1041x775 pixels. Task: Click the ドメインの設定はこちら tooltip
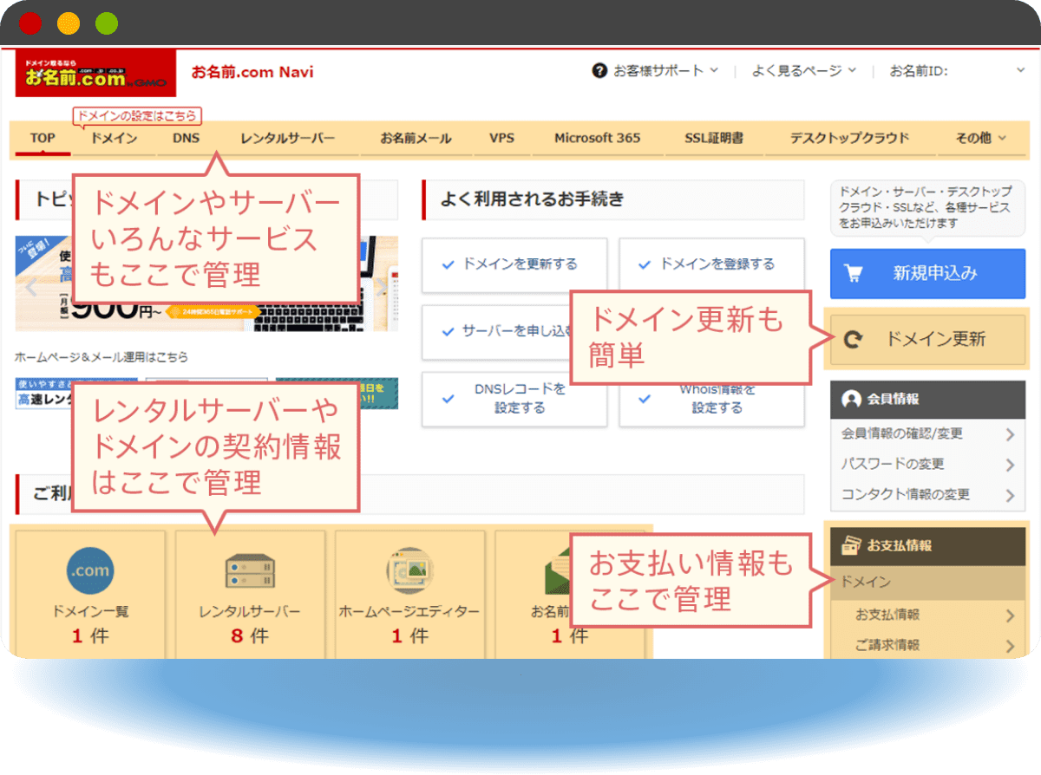coord(137,115)
